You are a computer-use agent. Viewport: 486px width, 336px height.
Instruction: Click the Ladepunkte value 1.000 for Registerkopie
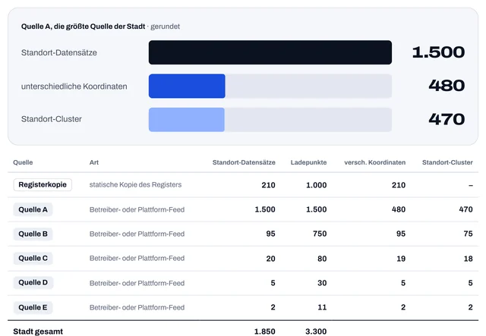coord(317,185)
